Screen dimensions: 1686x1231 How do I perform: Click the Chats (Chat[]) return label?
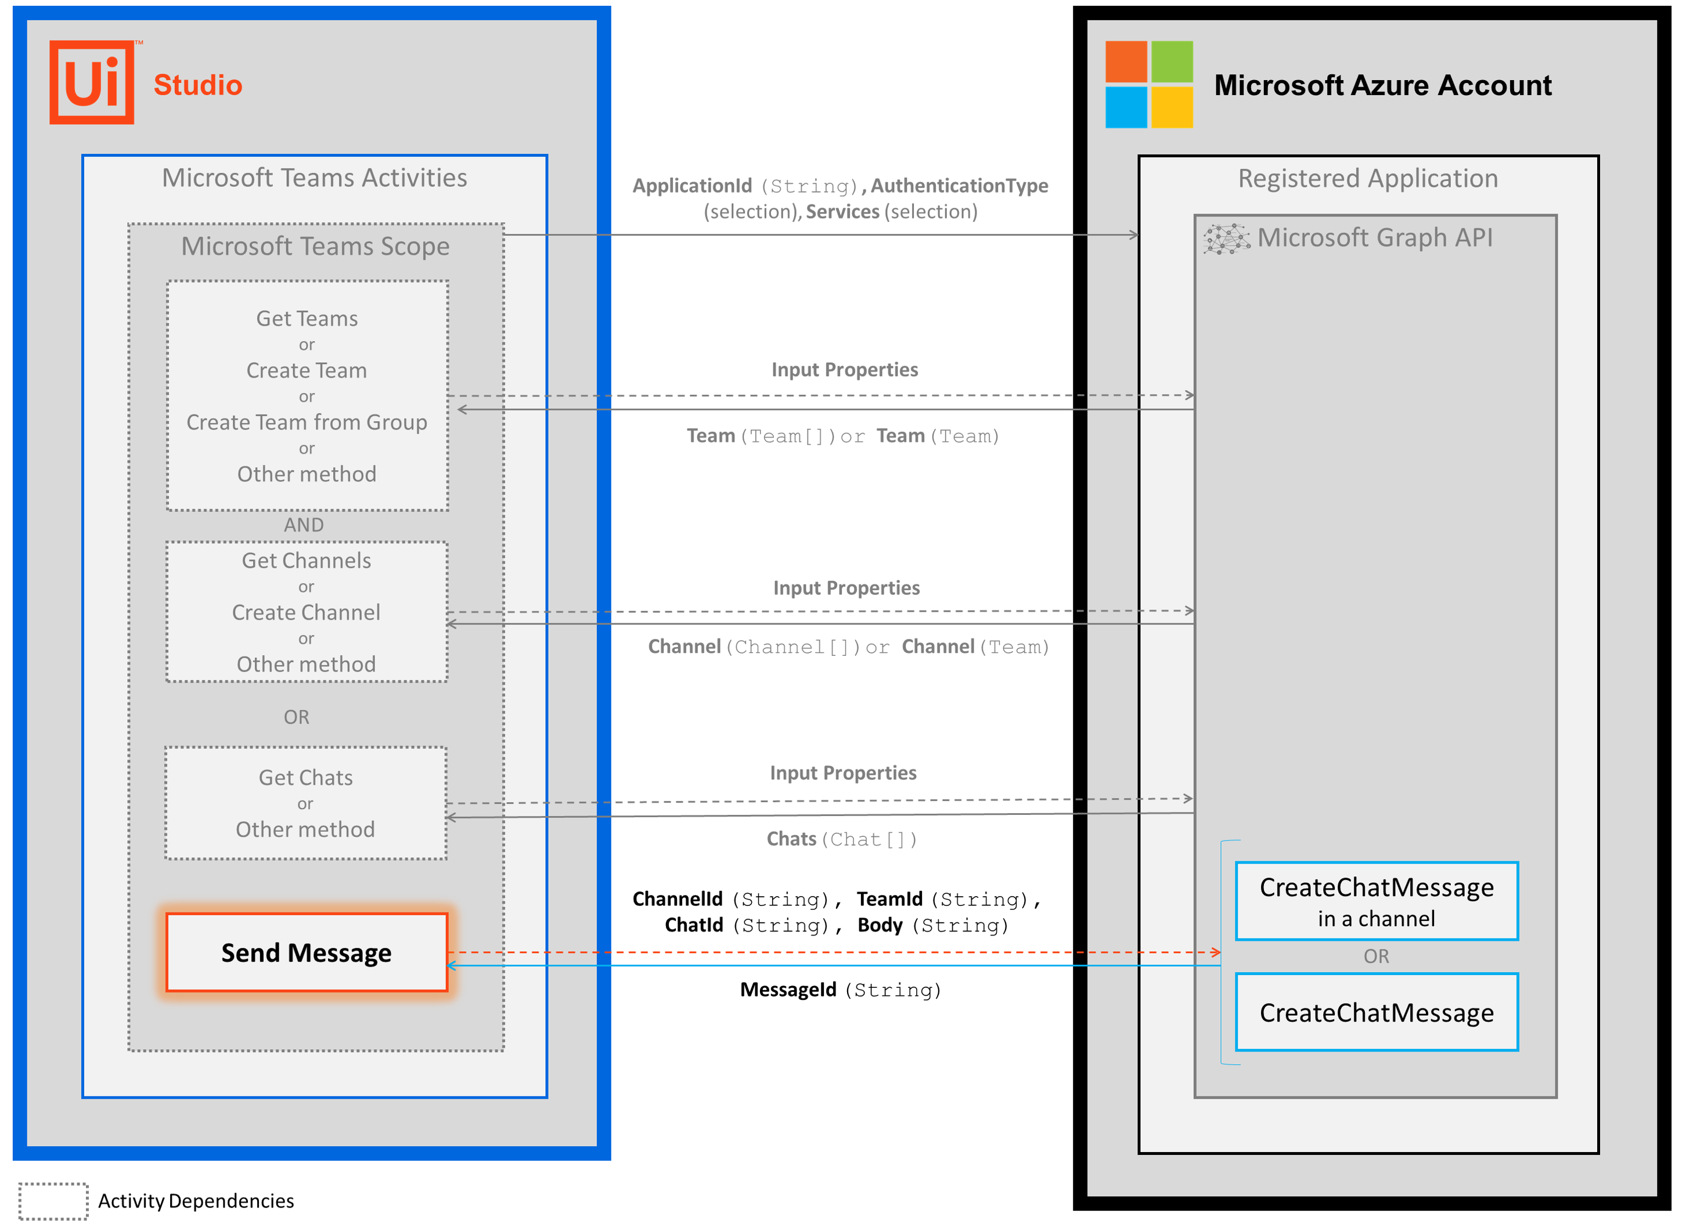click(841, 839)
